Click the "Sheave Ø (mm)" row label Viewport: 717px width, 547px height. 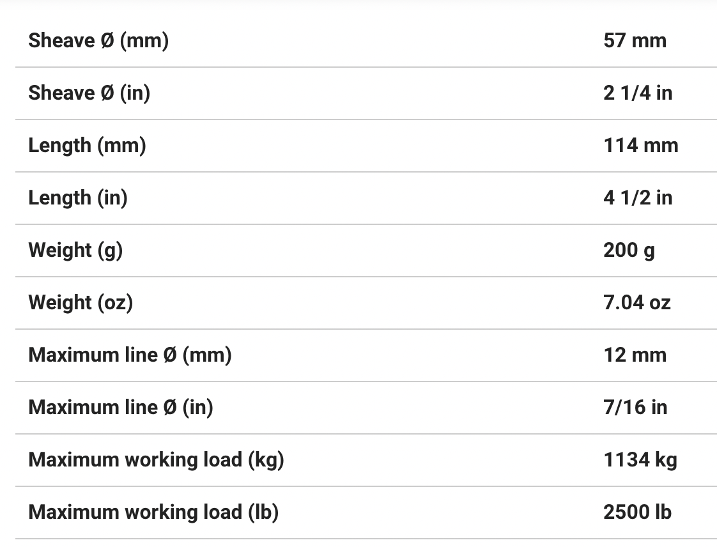point(98,41)
